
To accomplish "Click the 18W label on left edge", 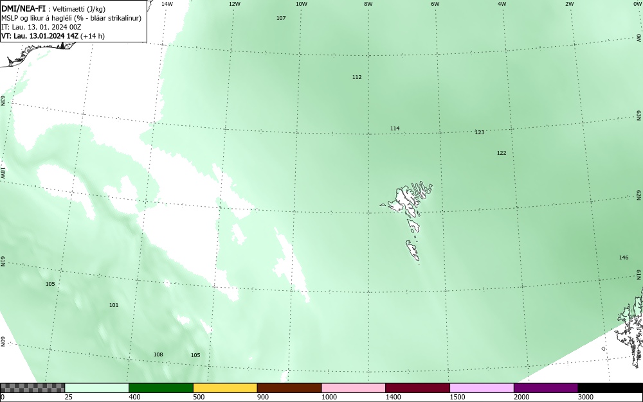I will [3, 172].
